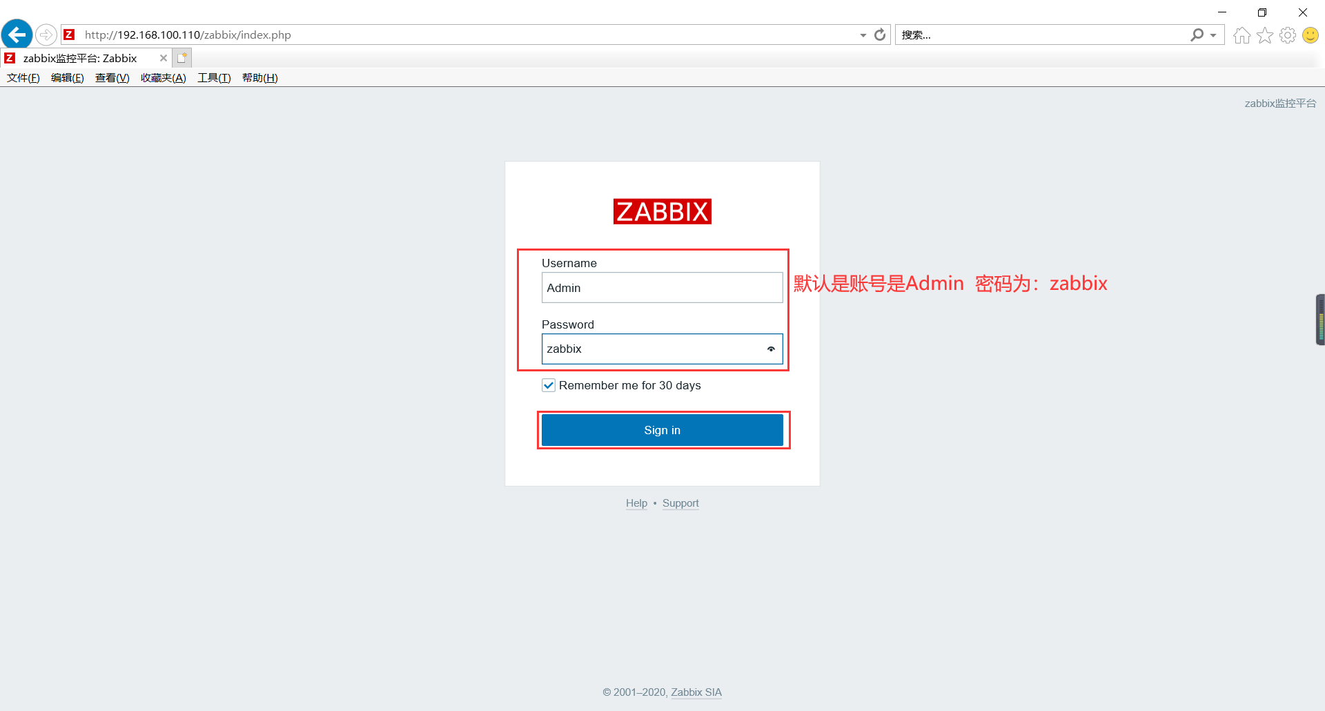The image size is (1325, 711).
Task: Reveal password with the eye icon
Action: click(x=771, y=349)
